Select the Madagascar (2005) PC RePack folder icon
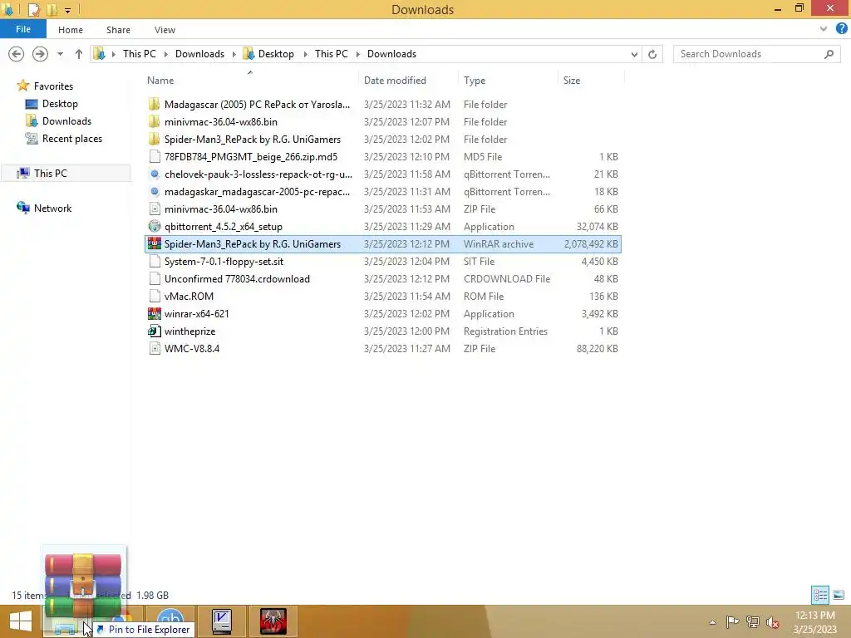The width and height of the screenshot is (851, 638). tap(154, 104)
